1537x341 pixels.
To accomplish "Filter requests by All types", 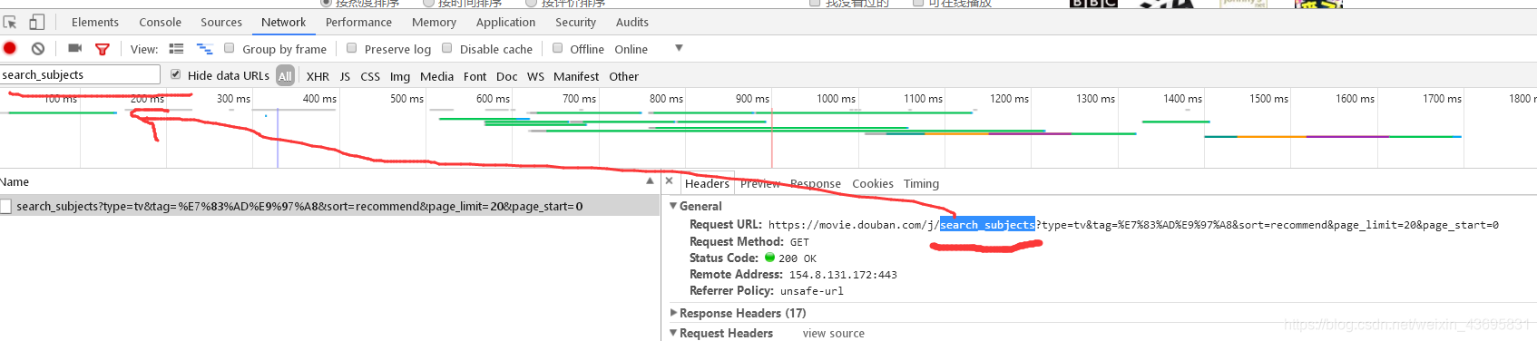I will coord(285,76).
